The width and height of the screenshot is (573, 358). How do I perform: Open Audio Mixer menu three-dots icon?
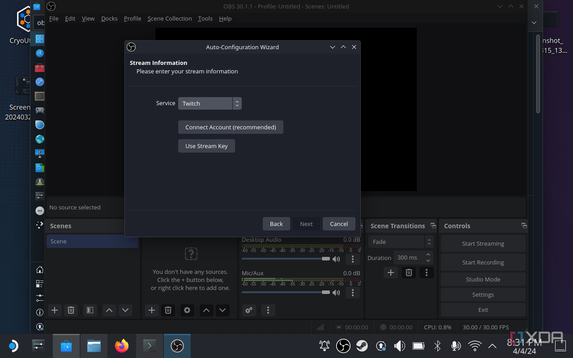pos(268,310)
